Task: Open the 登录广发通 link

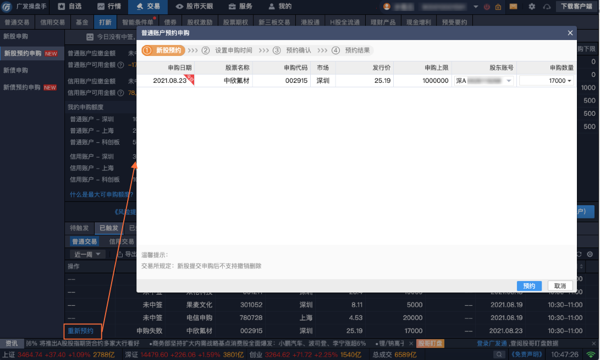Action: [x=491, y=343]
